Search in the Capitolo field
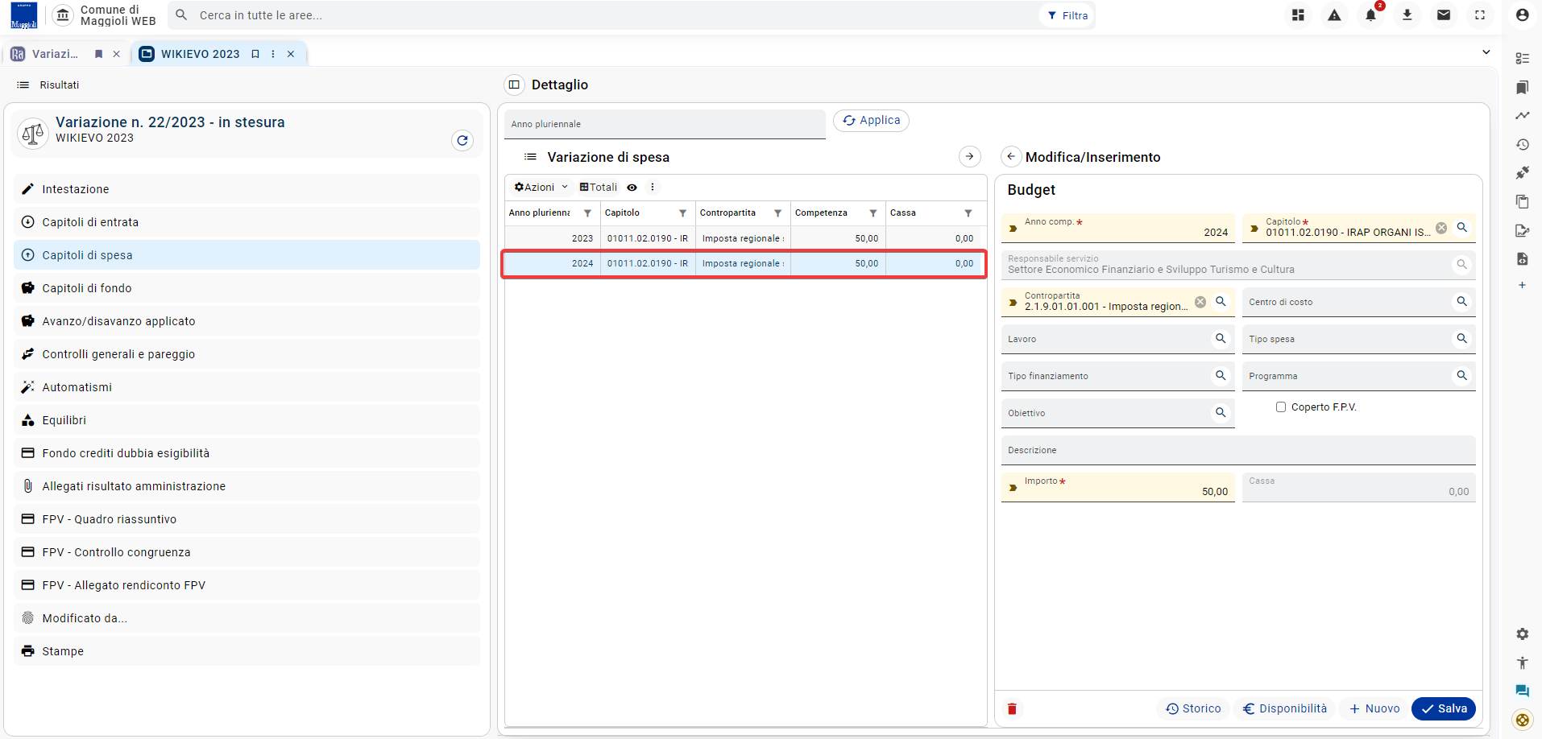 coord(1462,228)
